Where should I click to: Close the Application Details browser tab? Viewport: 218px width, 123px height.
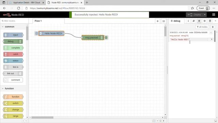click(x=43, y=2)
